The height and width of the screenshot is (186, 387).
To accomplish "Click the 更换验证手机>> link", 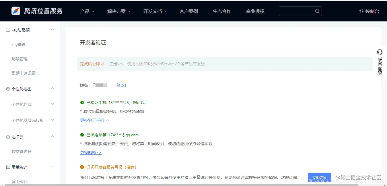I will [95, 120].
